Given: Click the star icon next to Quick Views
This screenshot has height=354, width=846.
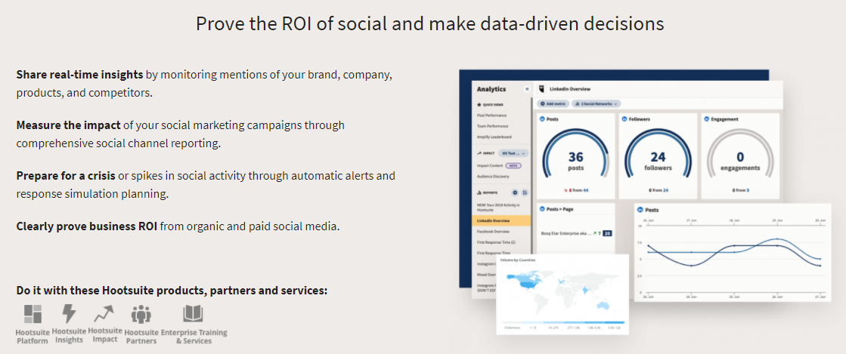Looking at the screenshot, I should pos(479,104).
